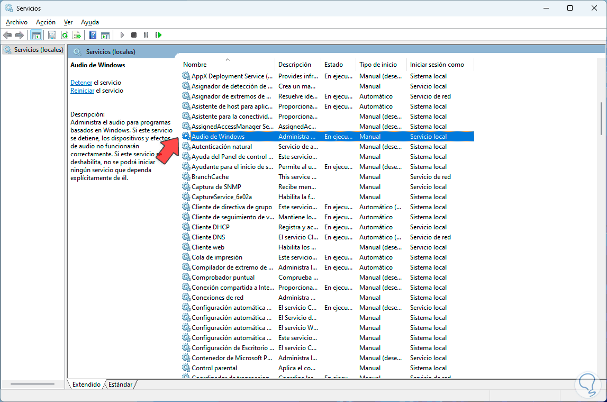The width and height of the screenshot is (607, 402).
Task: Click the gear icon of Cliente DNS
Action: (x=186, y=237)
